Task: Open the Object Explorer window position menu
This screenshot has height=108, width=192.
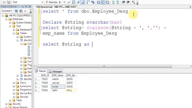Action: pos(23,7)
